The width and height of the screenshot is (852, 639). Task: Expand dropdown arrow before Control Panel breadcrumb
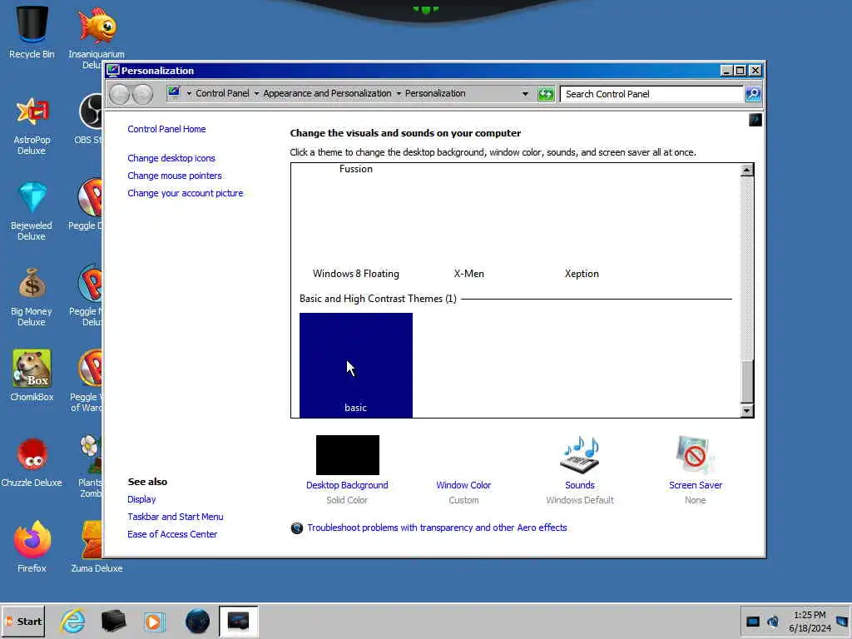coord(189,93)
